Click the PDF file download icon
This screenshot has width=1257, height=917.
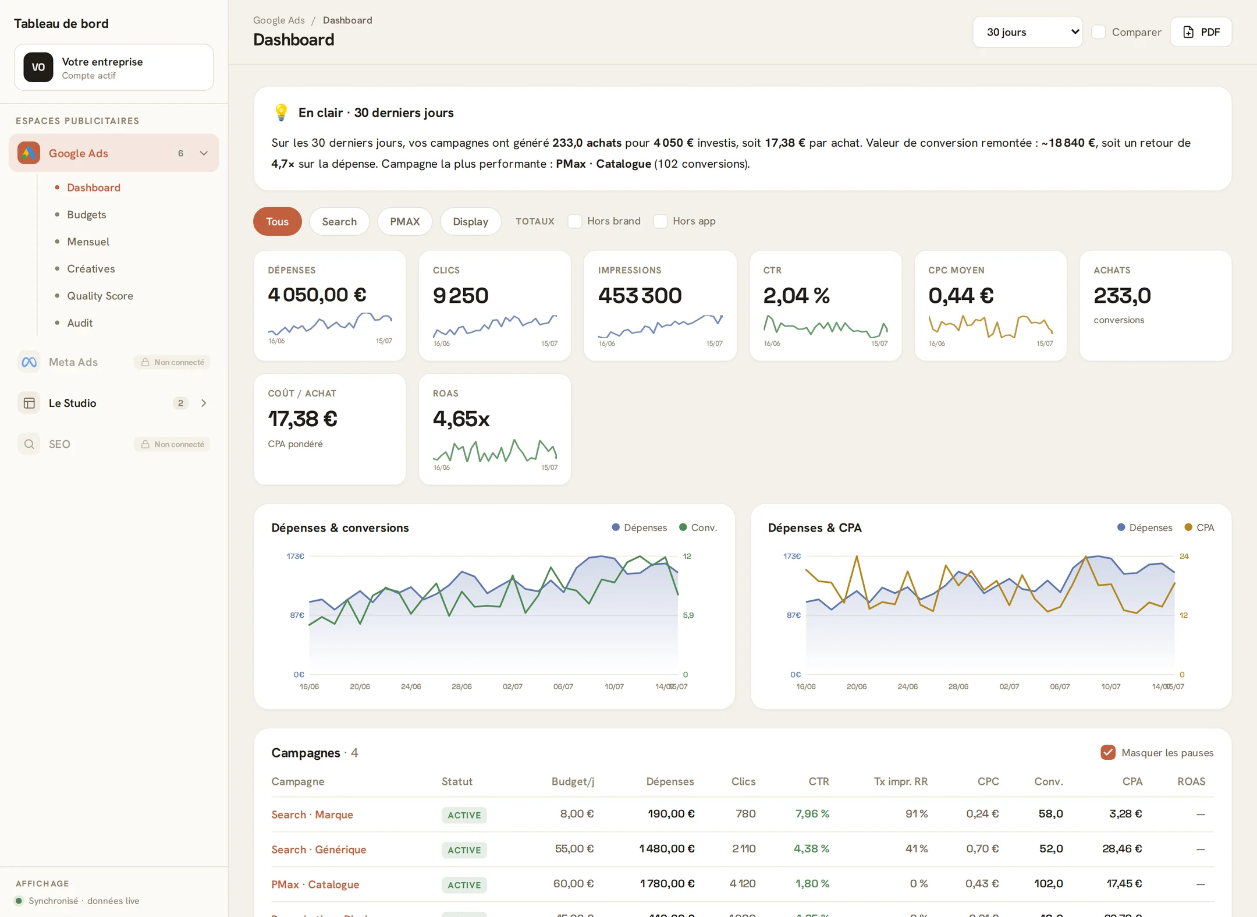tap(1188, 32)
